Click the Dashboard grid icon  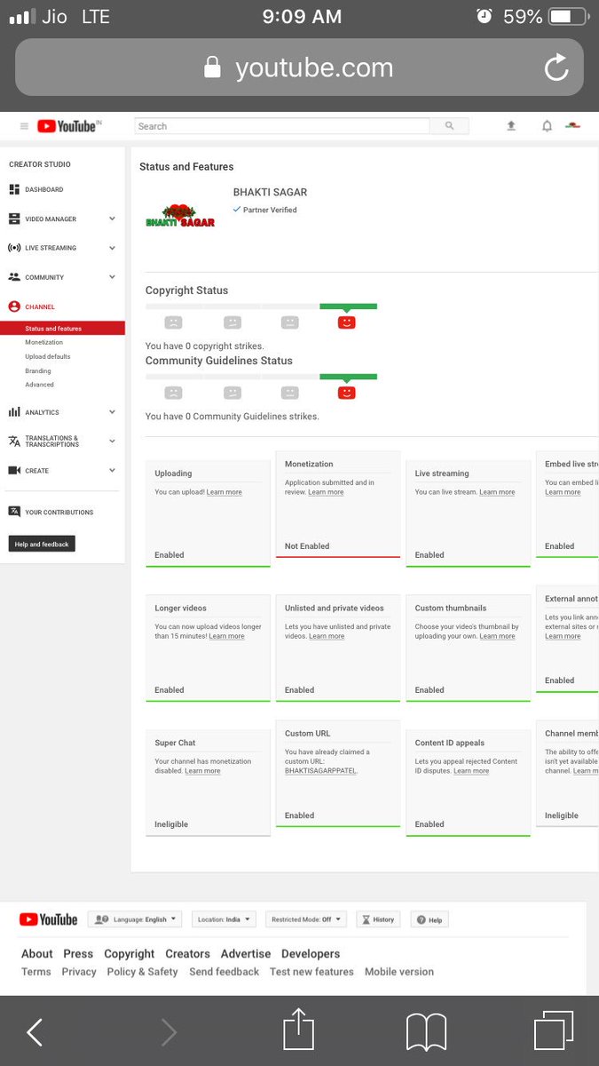coord(14,189)
